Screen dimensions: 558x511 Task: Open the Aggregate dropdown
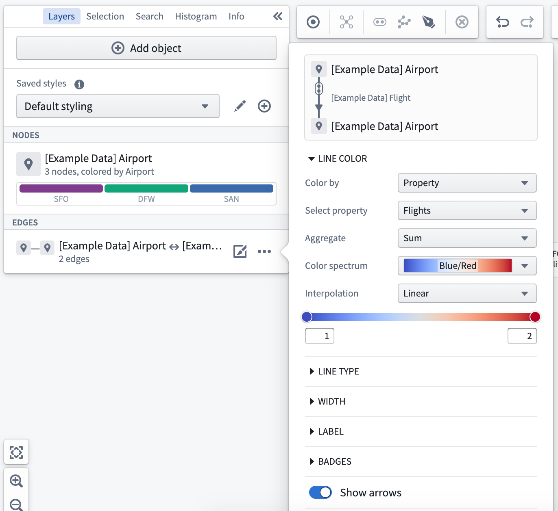[467, 238]
